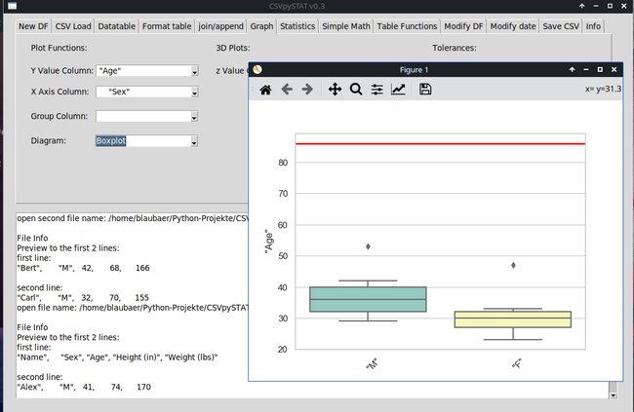Viewport: 634px width, 412px height.
Task: Switch to the Modify DF tab
Action: point(463,26)
